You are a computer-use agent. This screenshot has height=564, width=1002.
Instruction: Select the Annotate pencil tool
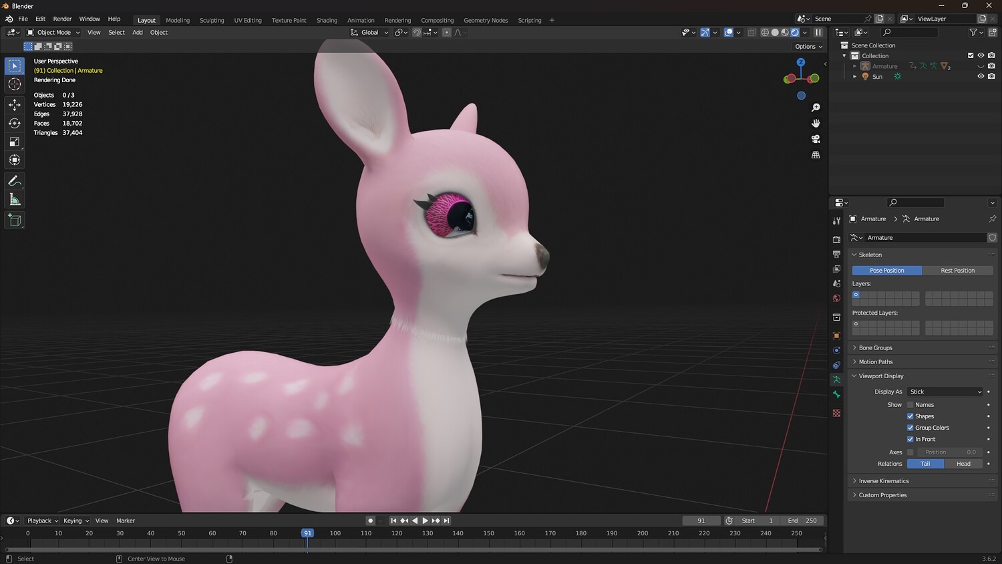pos(15,181)
